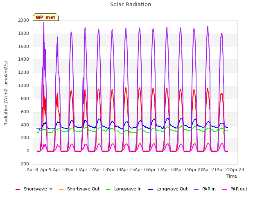Screen dimensions: 262x197
Task: Click the Apr 8 x-axis tick label
Action: pos(32,170)
